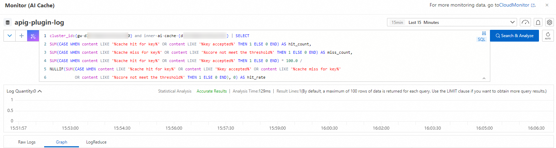Open the Last 15 Minutes time range dropdown
The image size is (556, 148).
click(452, 23)
